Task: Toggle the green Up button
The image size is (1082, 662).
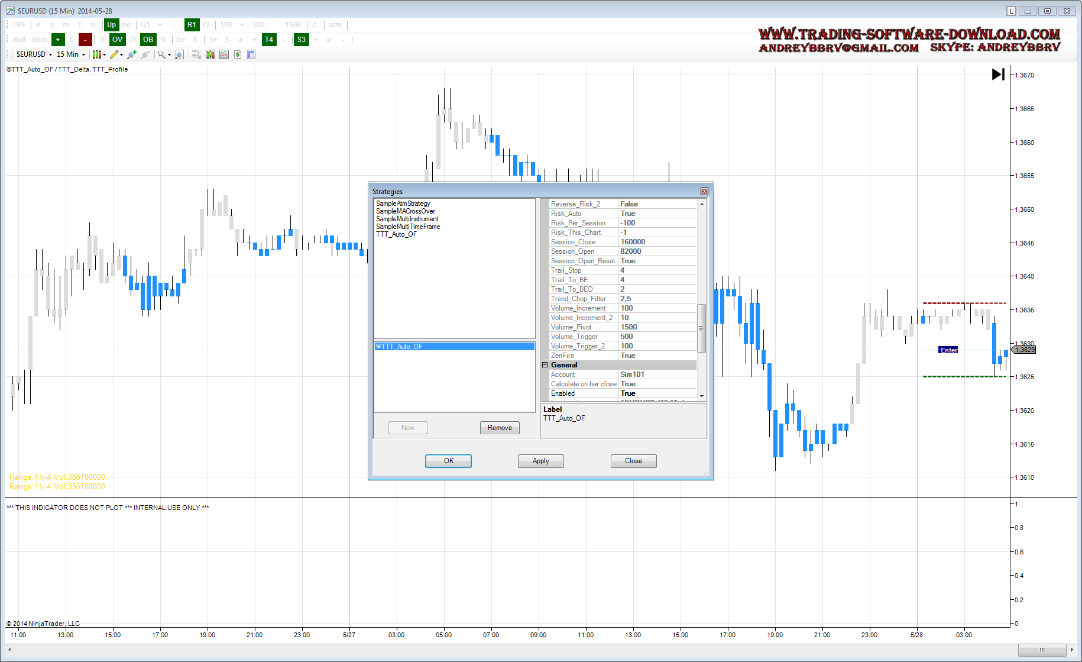Action: click(x=111, y=25)
